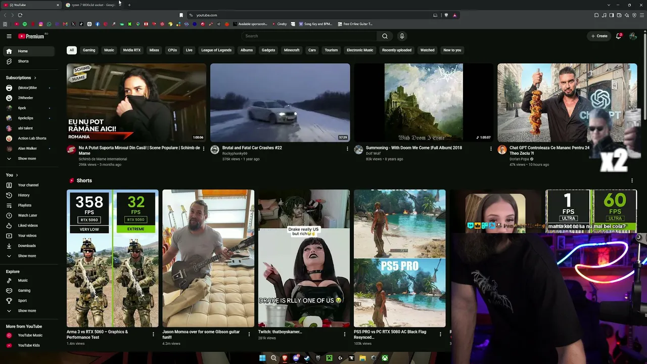Image resolution: width=647 pixels, height=364 pixels.
Task: Open YouTube Kids link
Action: click(x=28, y=345)
